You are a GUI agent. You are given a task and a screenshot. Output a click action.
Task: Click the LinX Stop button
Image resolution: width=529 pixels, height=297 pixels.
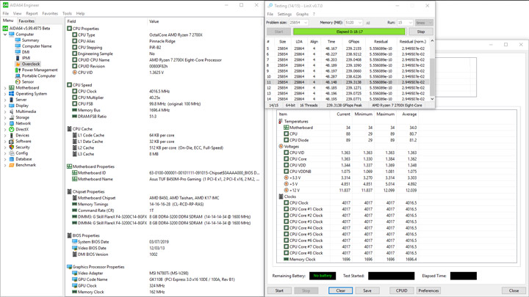(421, 32)
